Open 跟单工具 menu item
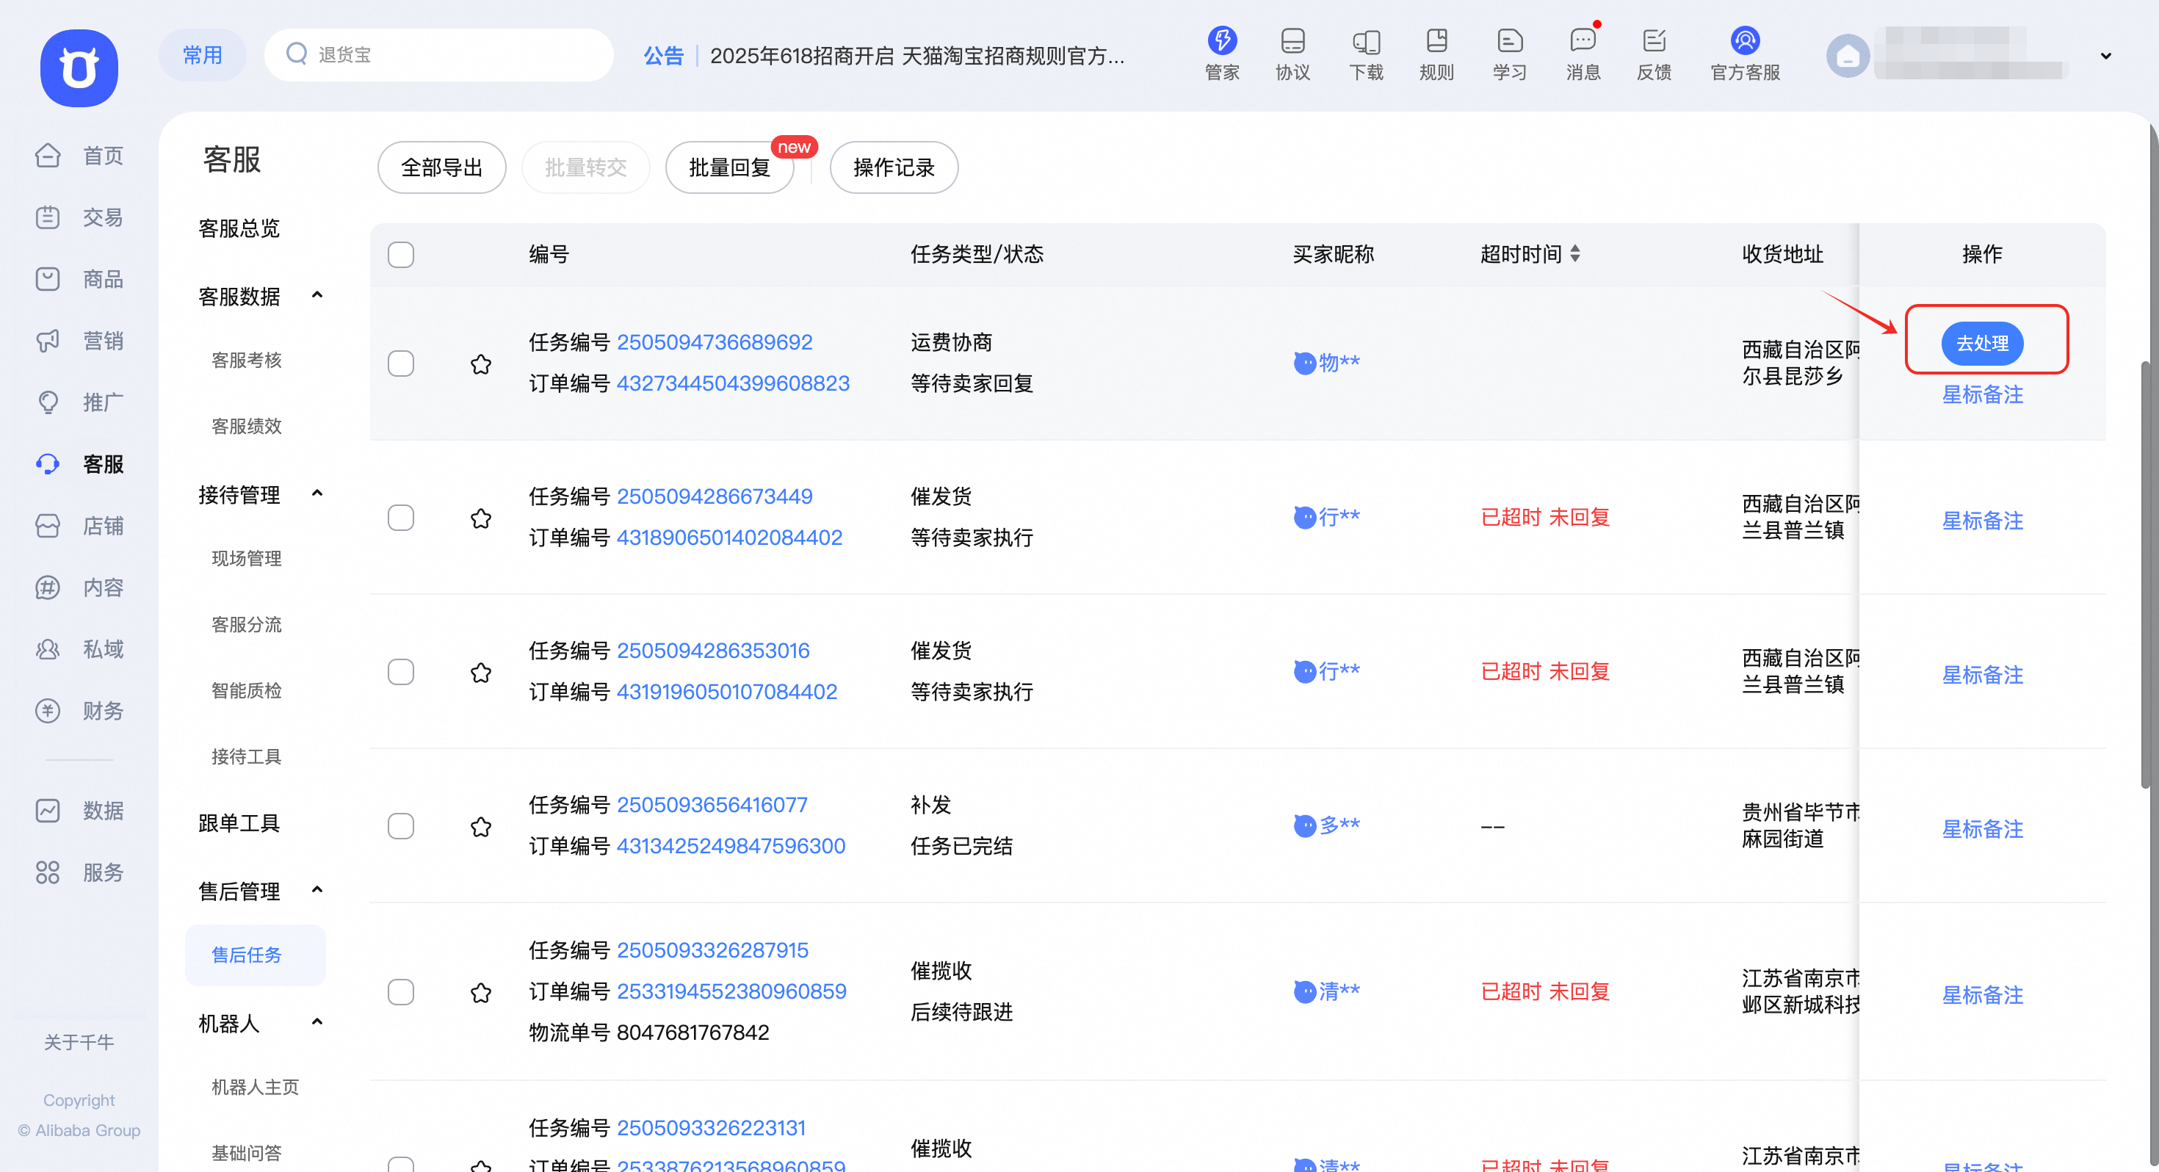 point(239,823)
